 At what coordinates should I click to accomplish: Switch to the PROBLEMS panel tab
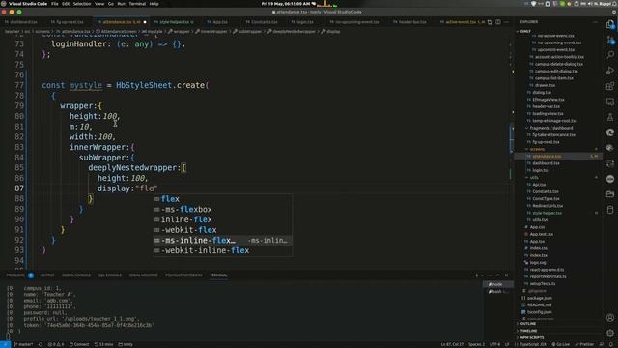tap(15, 275)
